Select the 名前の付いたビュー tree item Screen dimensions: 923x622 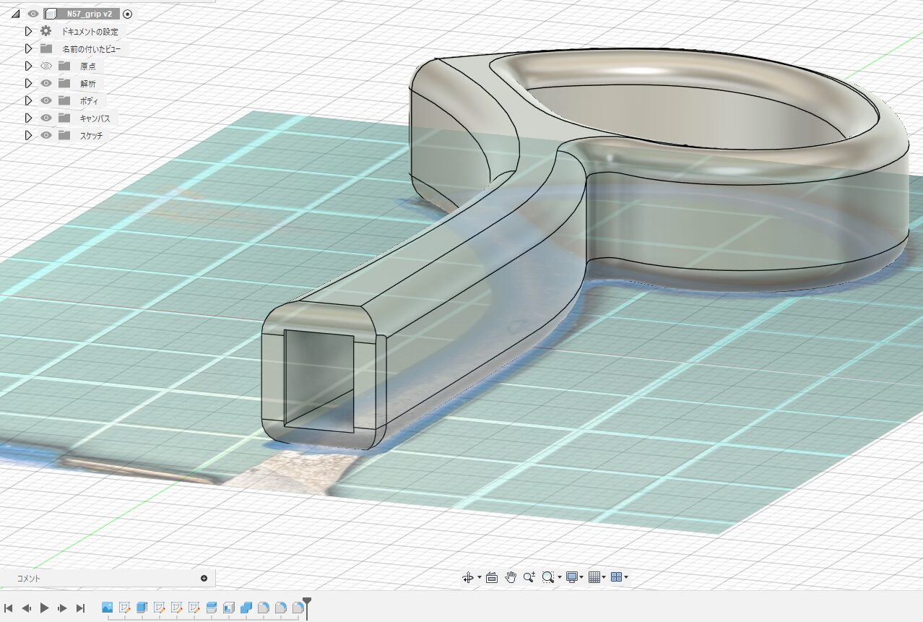click(x=91, y=49)
